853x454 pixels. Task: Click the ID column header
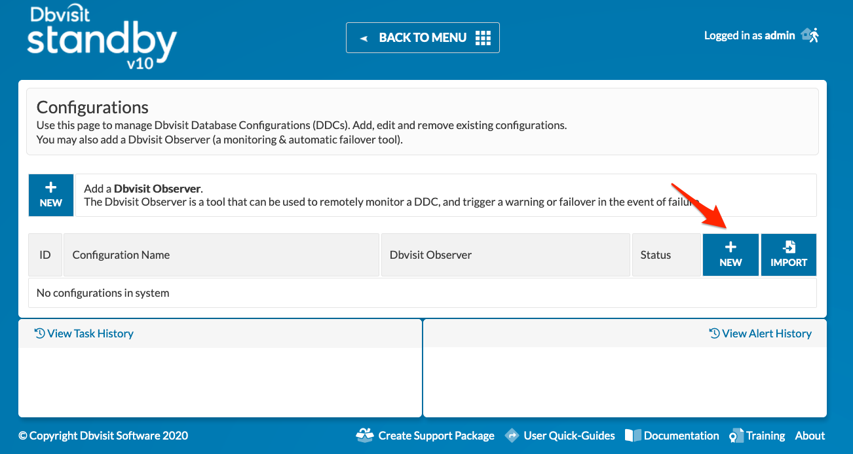click(x=45, y=255)
